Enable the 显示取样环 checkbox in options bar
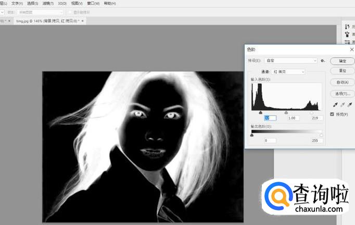Image resolution: width=355 pixels, height=225 pixels. 70,12
